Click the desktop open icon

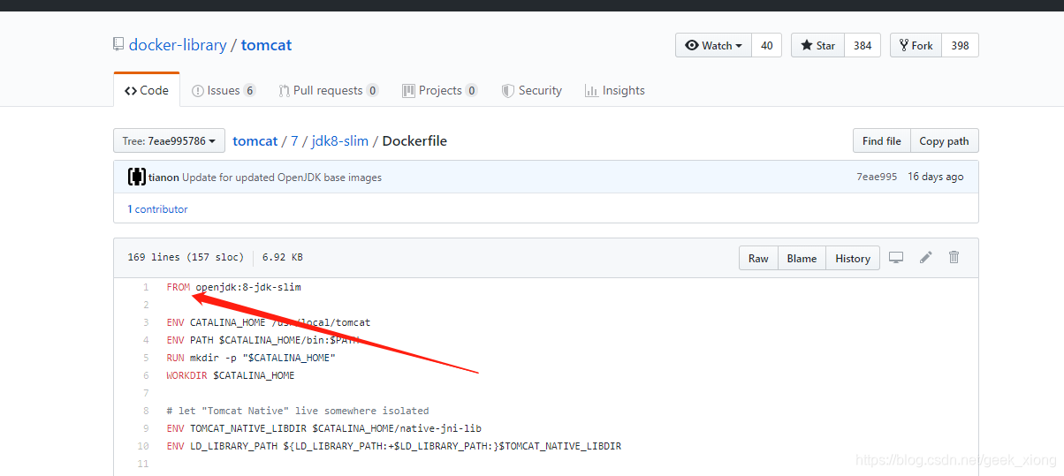(x=896, y=257)
